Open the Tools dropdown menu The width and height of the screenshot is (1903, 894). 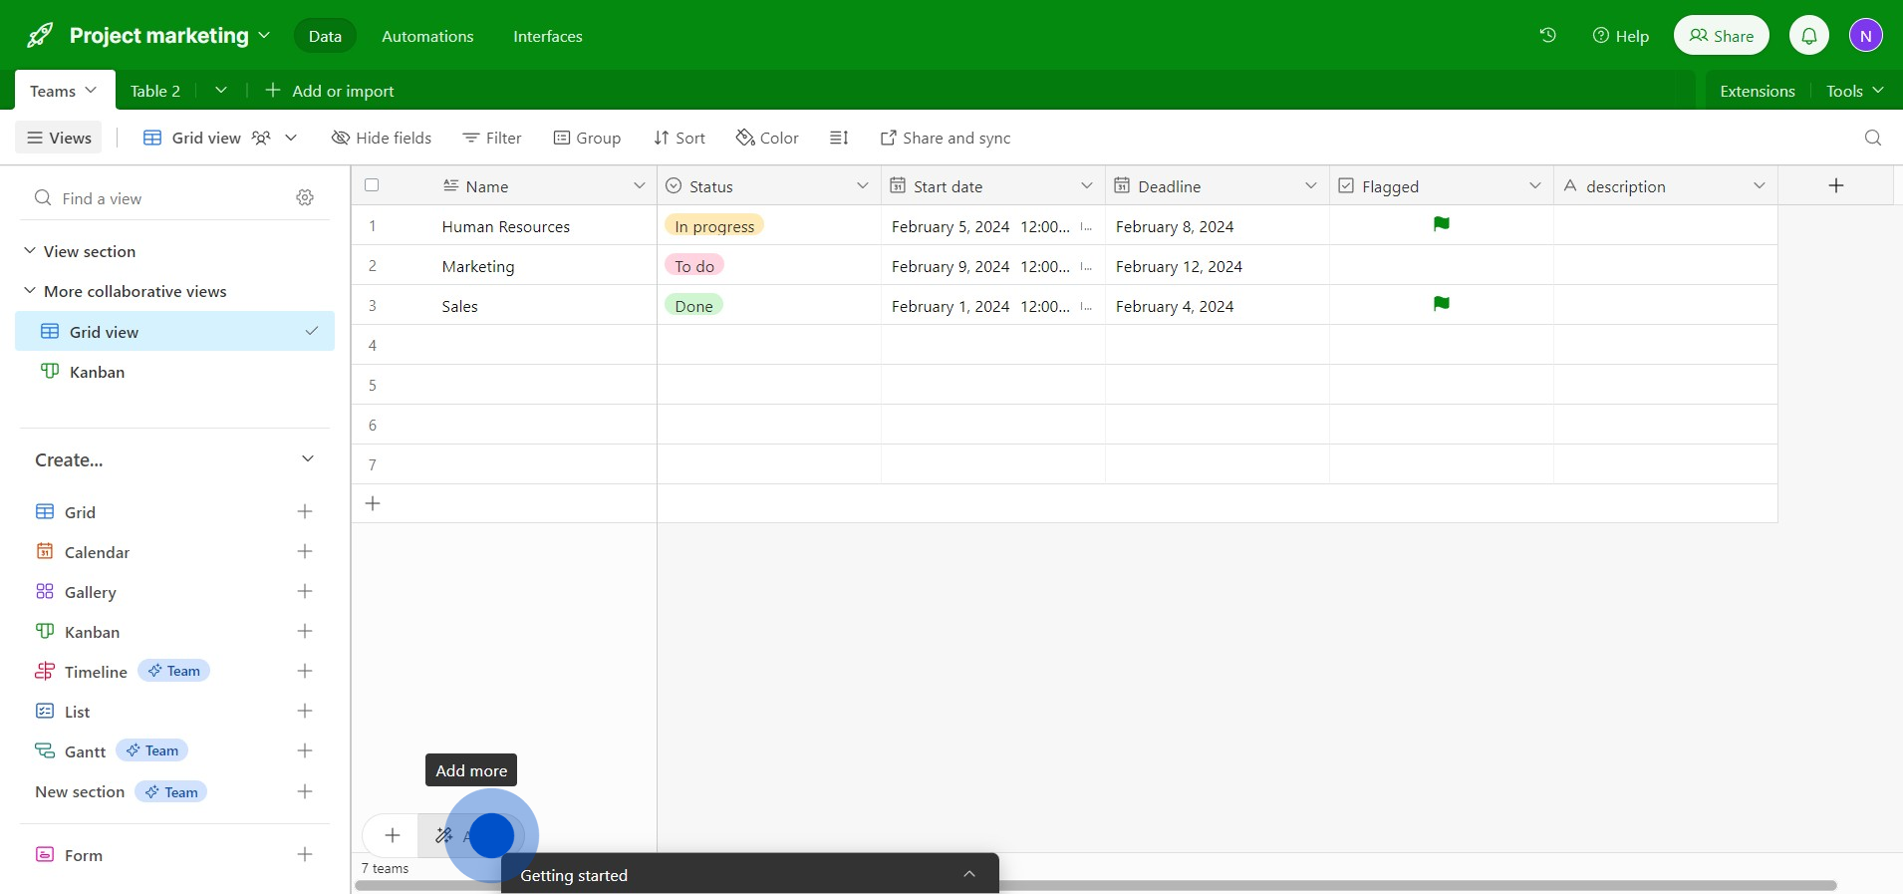[x=1853, y=91]
